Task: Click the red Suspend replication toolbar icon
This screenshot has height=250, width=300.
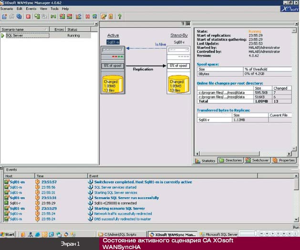Action: pos(88,17)
